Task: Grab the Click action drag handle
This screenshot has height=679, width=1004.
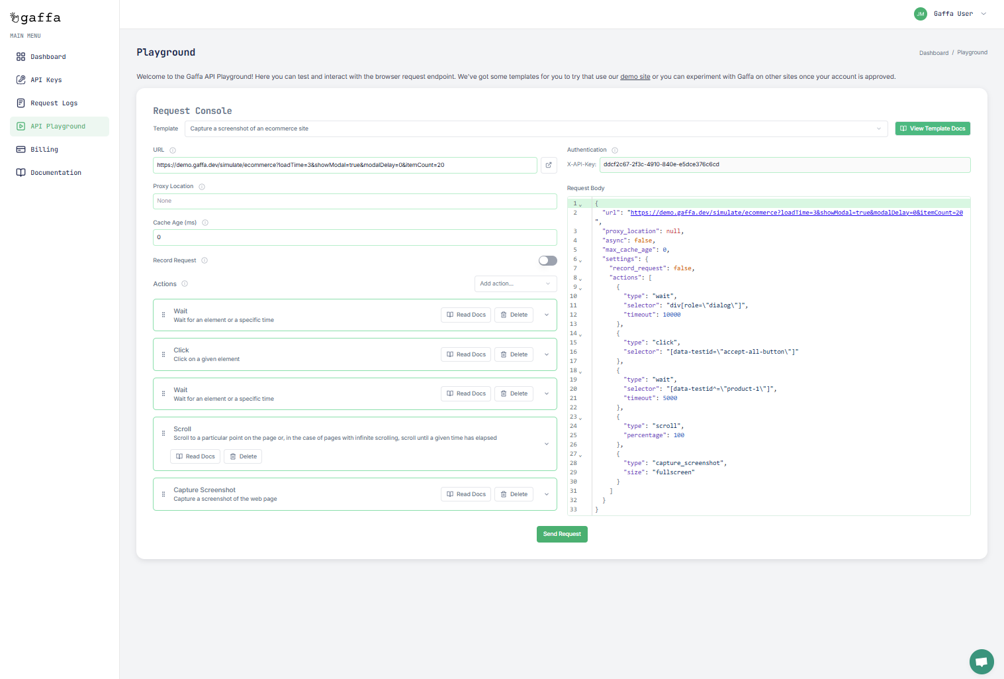Action: pos(163,354)
